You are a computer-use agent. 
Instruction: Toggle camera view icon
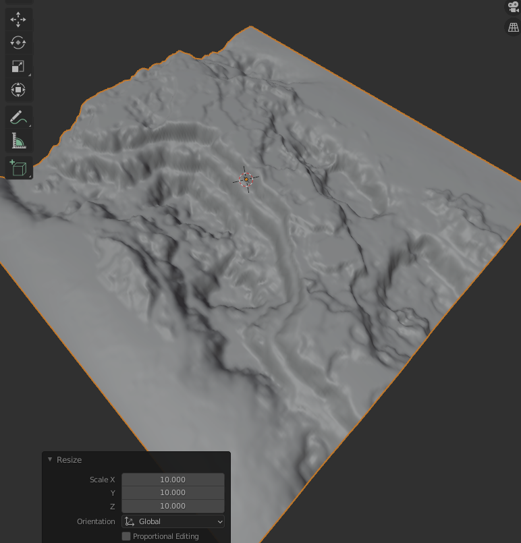point(513,7)
